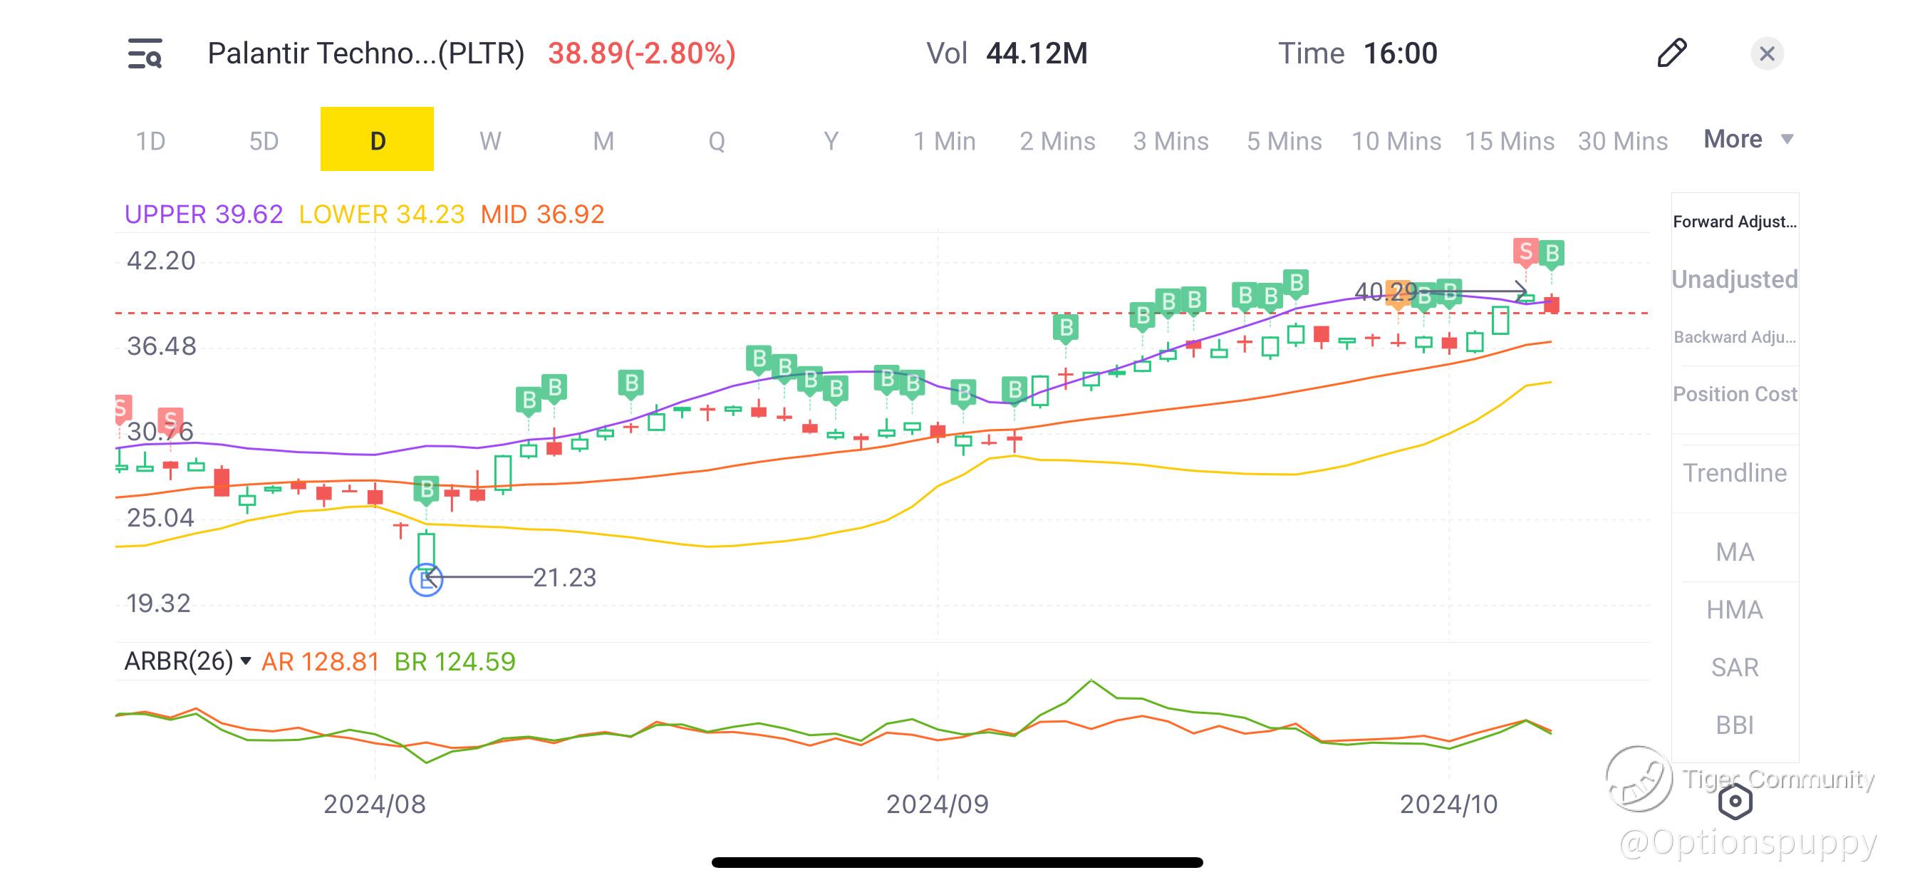Screen dimensions: 1915x885
Task: Toggle the Position Cost line
Action: click(1734, 393)
